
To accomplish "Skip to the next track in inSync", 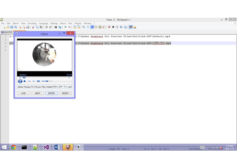I will [34, 81].
